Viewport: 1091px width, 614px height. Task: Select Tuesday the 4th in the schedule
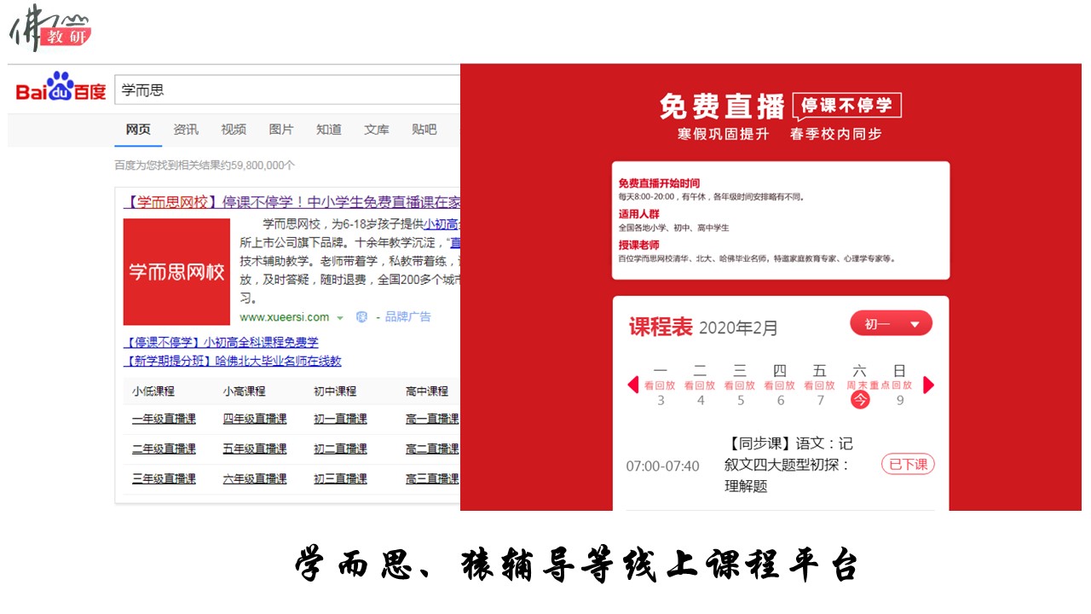[x=701, y=385]
